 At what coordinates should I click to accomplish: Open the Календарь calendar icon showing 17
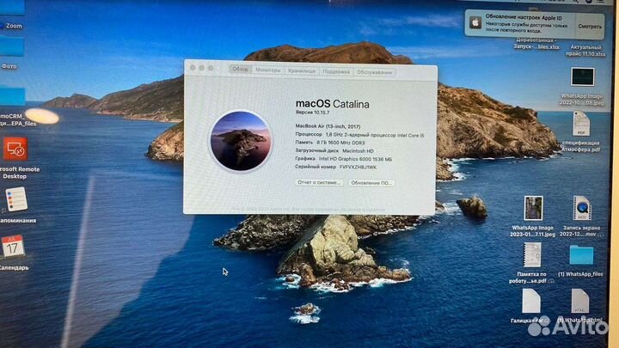point(13,247)
